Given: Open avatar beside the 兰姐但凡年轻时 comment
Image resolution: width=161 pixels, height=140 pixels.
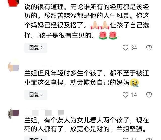Looking at the screenshot, I should coord(14,66).
